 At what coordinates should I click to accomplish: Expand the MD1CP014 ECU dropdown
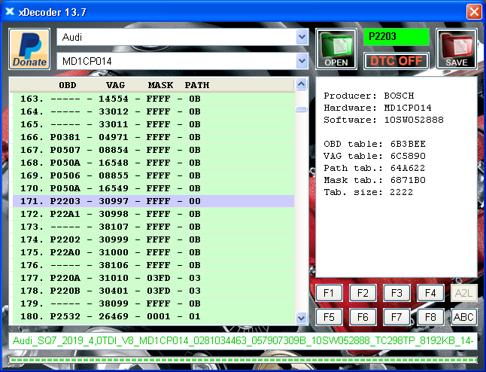coord(302,61)
